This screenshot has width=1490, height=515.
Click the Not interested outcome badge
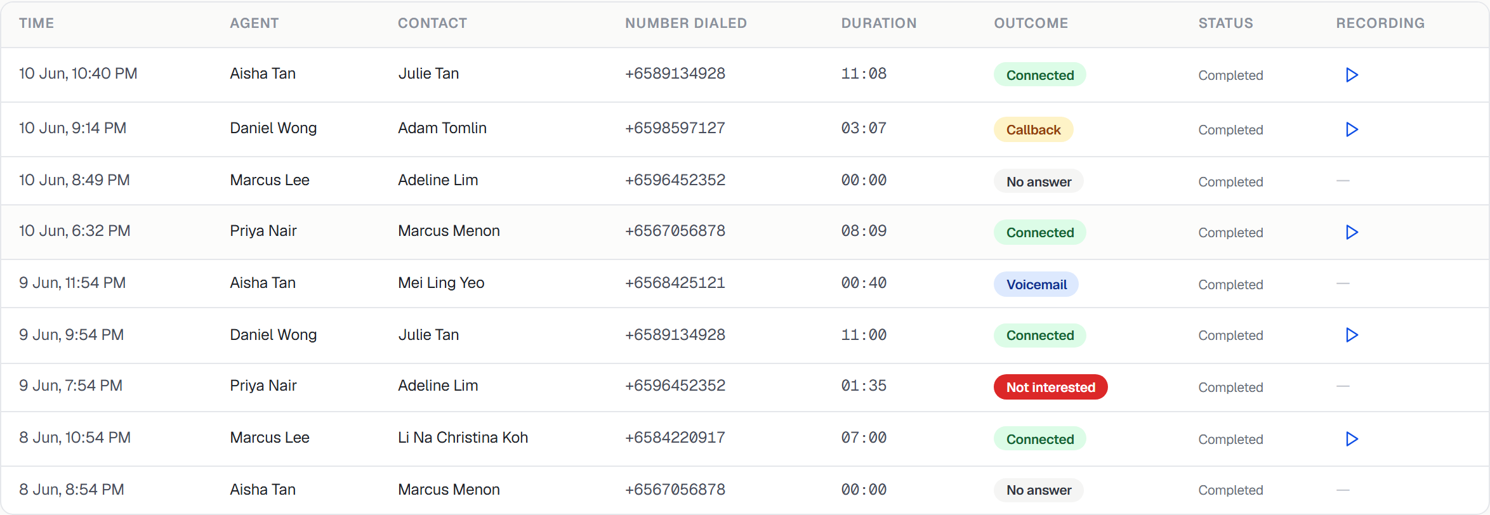(1050, 387)
